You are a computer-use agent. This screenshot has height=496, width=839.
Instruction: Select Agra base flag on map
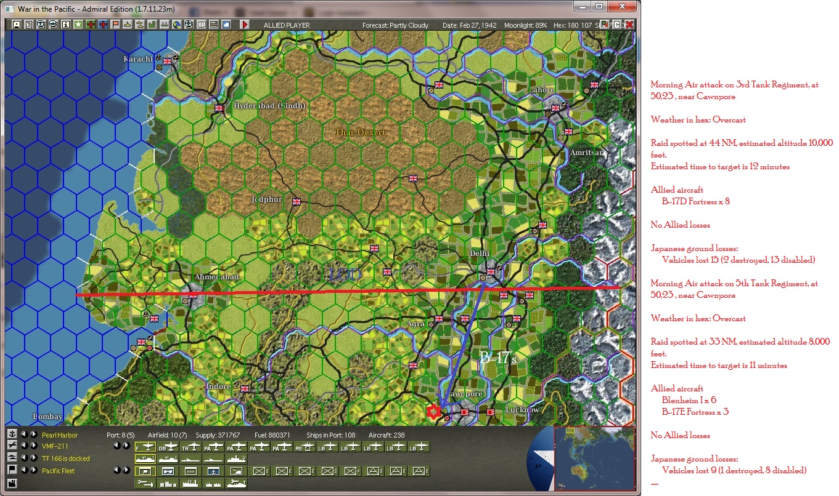pyautogui.click(x=439, y=319)
